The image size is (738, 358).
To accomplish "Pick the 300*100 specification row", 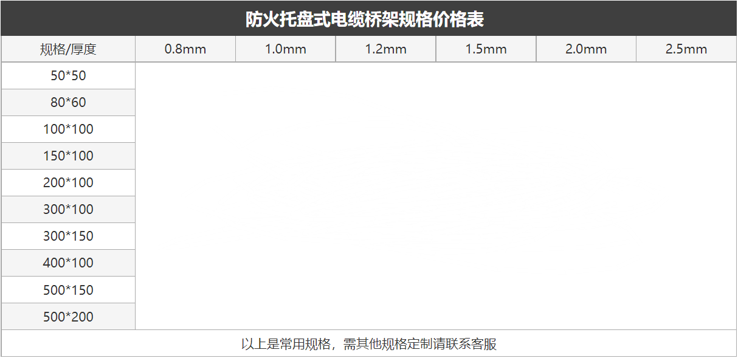I will pyautogui.click(x=68, y=210).
